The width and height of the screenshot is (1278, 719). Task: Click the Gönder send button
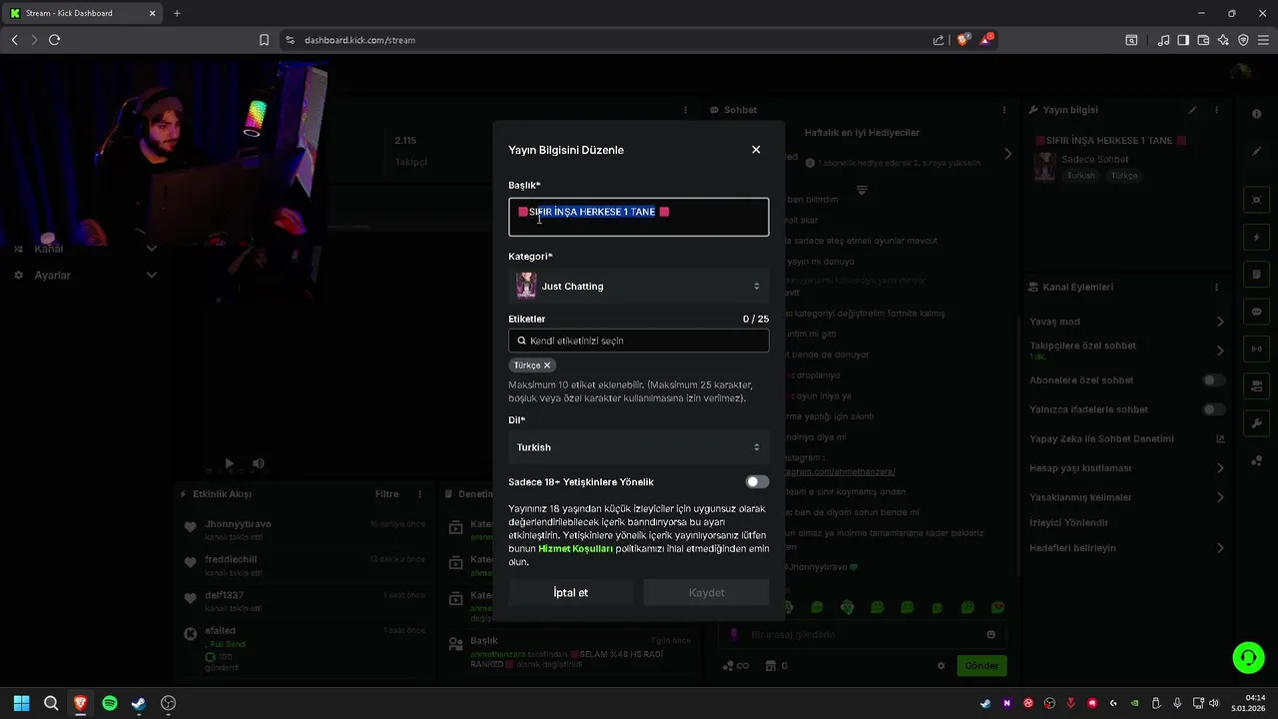(x=981, y=666)
